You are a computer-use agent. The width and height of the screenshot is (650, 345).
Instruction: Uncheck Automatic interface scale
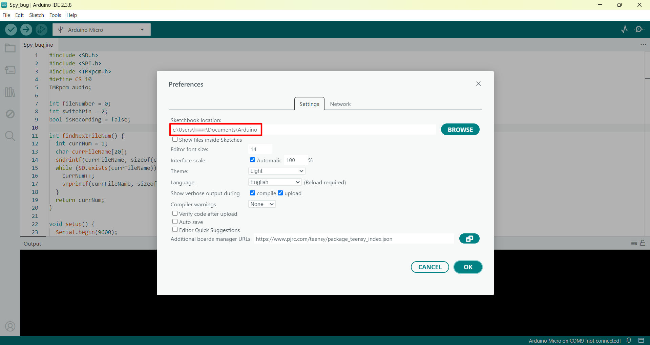[252, 160]
